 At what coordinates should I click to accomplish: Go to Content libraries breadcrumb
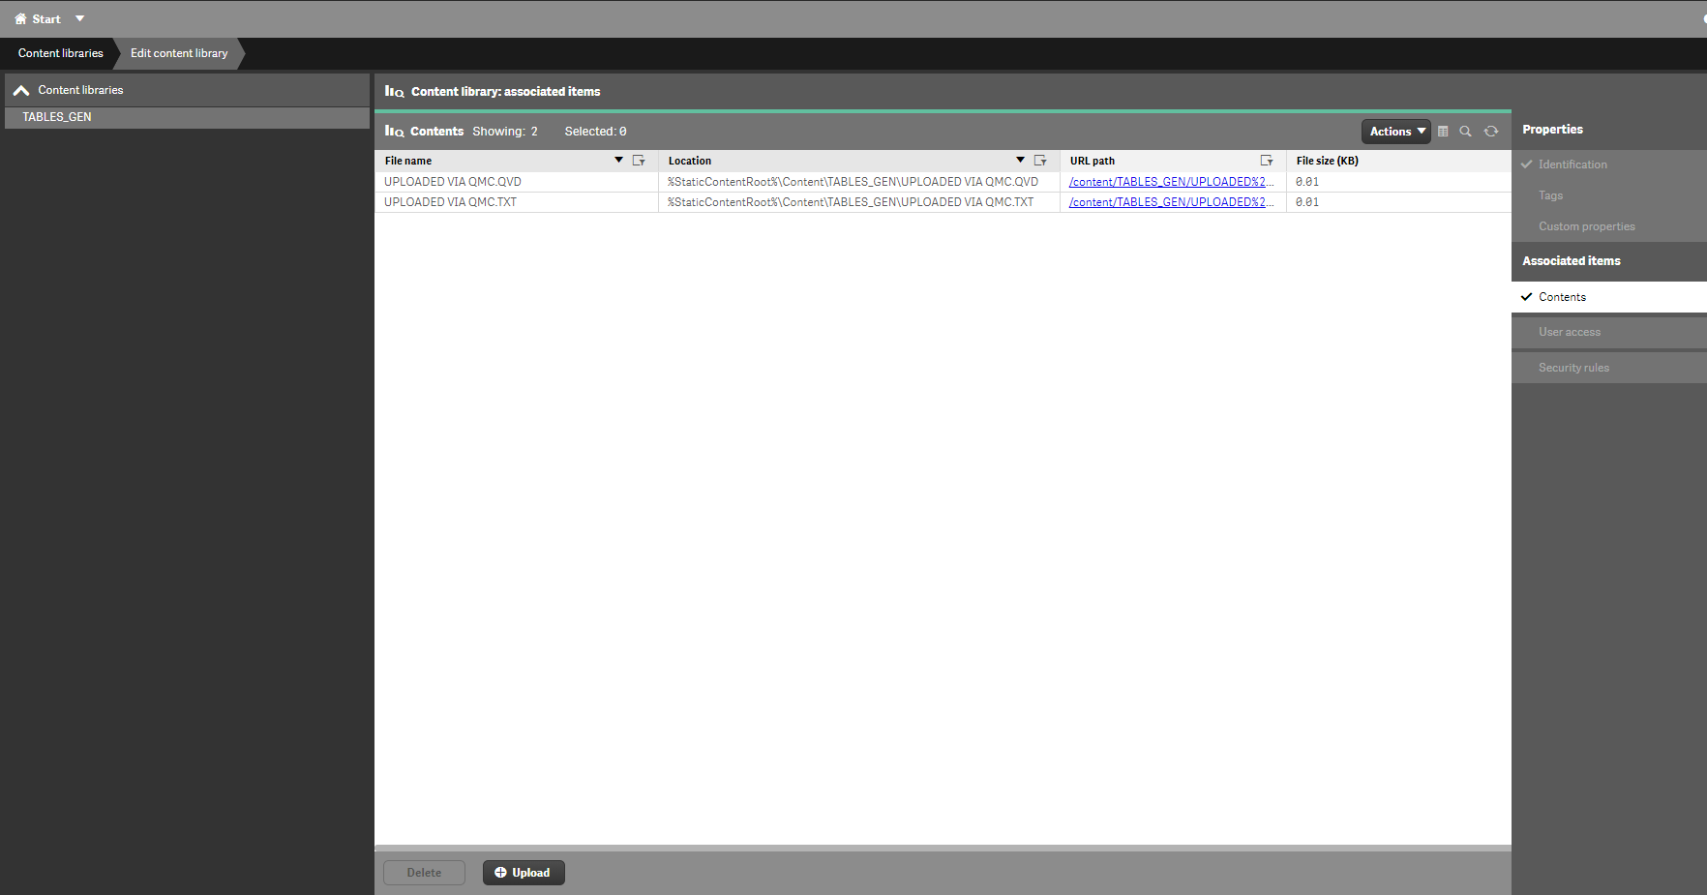[60, 53]
